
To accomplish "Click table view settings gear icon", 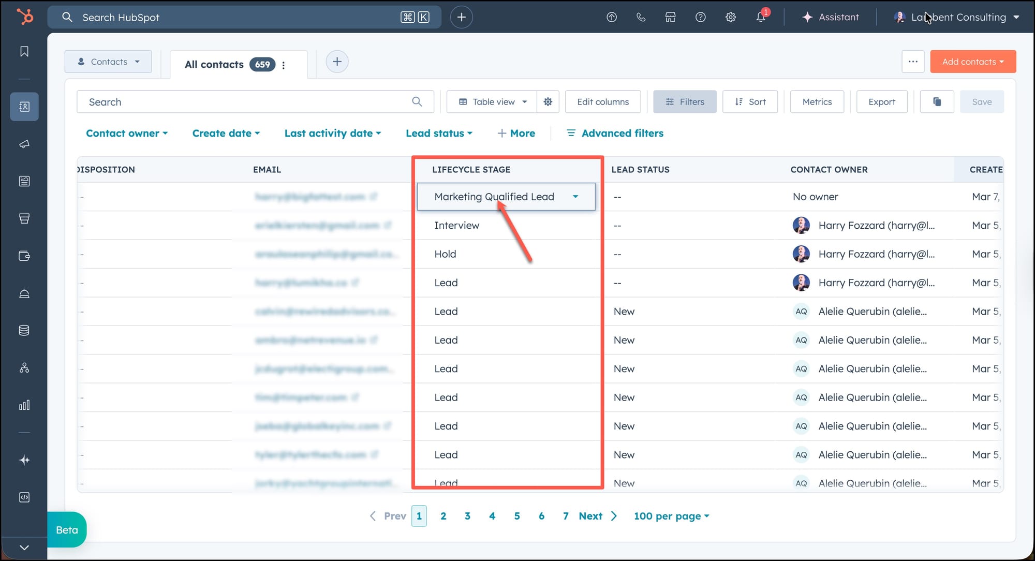I will click(x=548, y=102).
